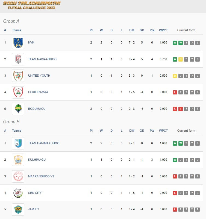This screenshot has width=206, height=219.
Task: Sort Group B by GD column
Action: click(142, 131)
